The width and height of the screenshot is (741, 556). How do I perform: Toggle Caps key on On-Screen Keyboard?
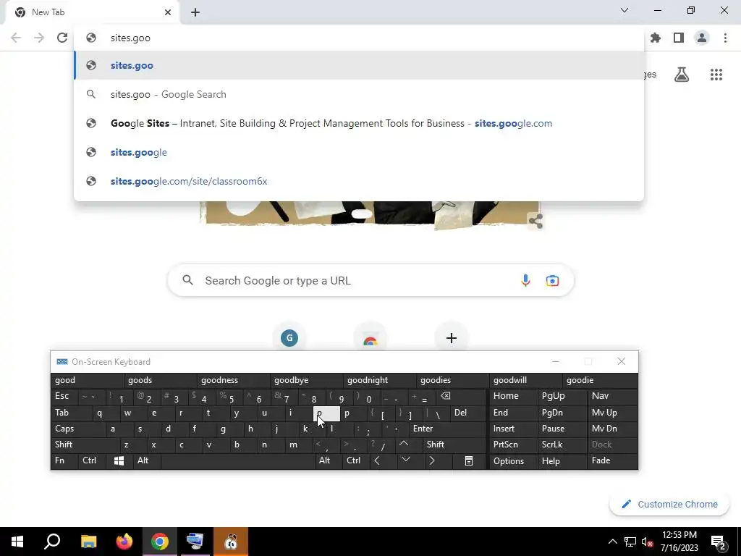click(x=78, y=429)
